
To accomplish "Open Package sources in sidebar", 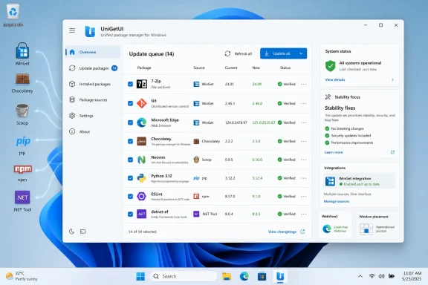I will tap(93, 99).
